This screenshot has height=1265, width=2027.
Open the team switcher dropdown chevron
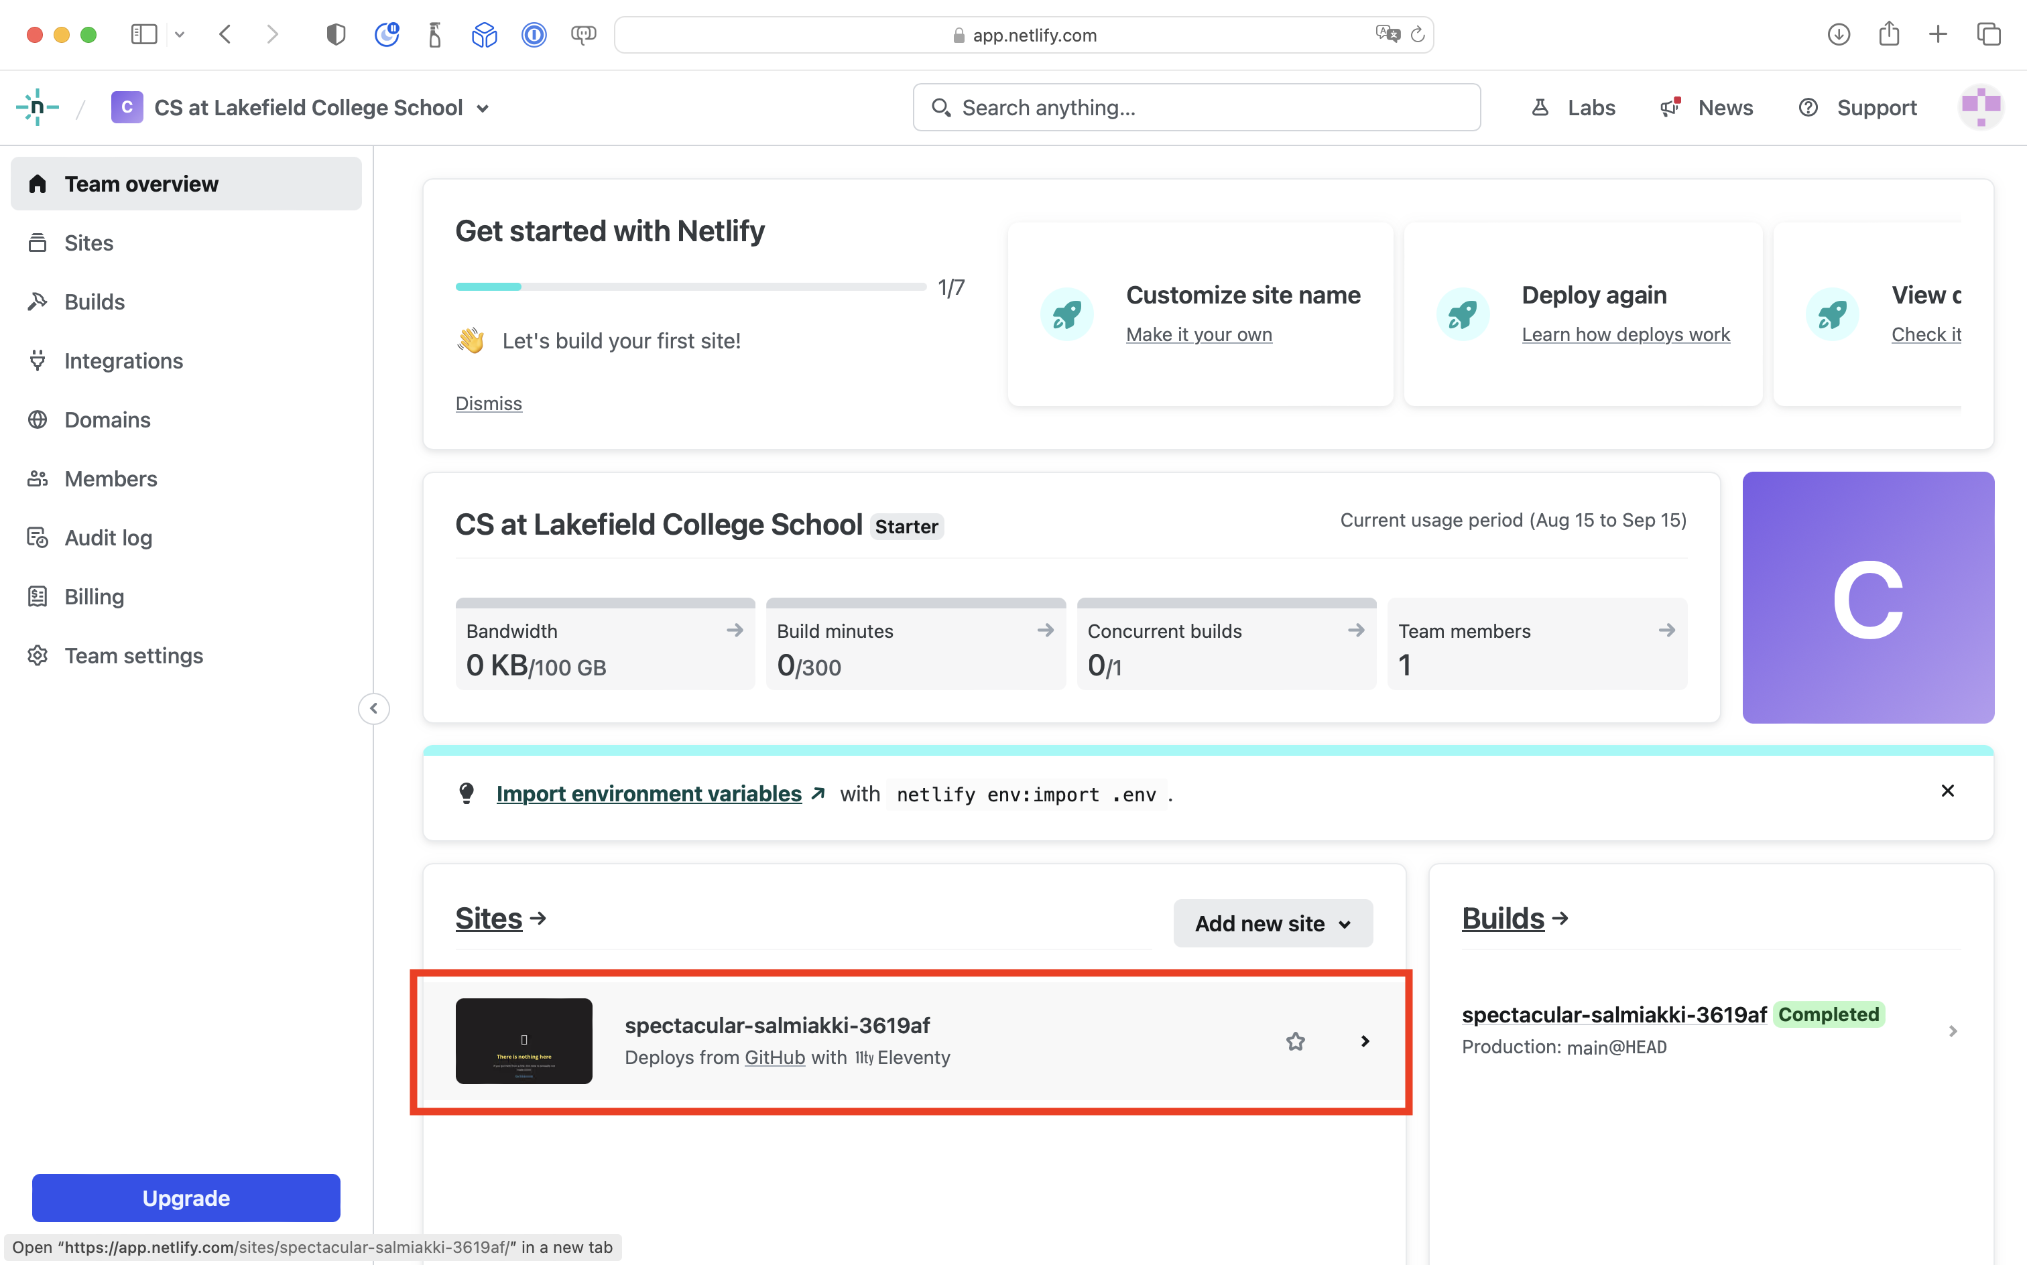point(483,109)
